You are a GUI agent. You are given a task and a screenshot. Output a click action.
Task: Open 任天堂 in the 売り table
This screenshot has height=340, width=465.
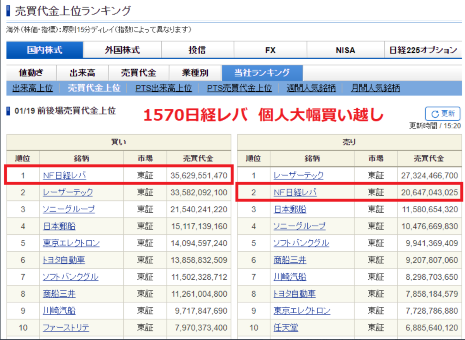pos(286,328)
